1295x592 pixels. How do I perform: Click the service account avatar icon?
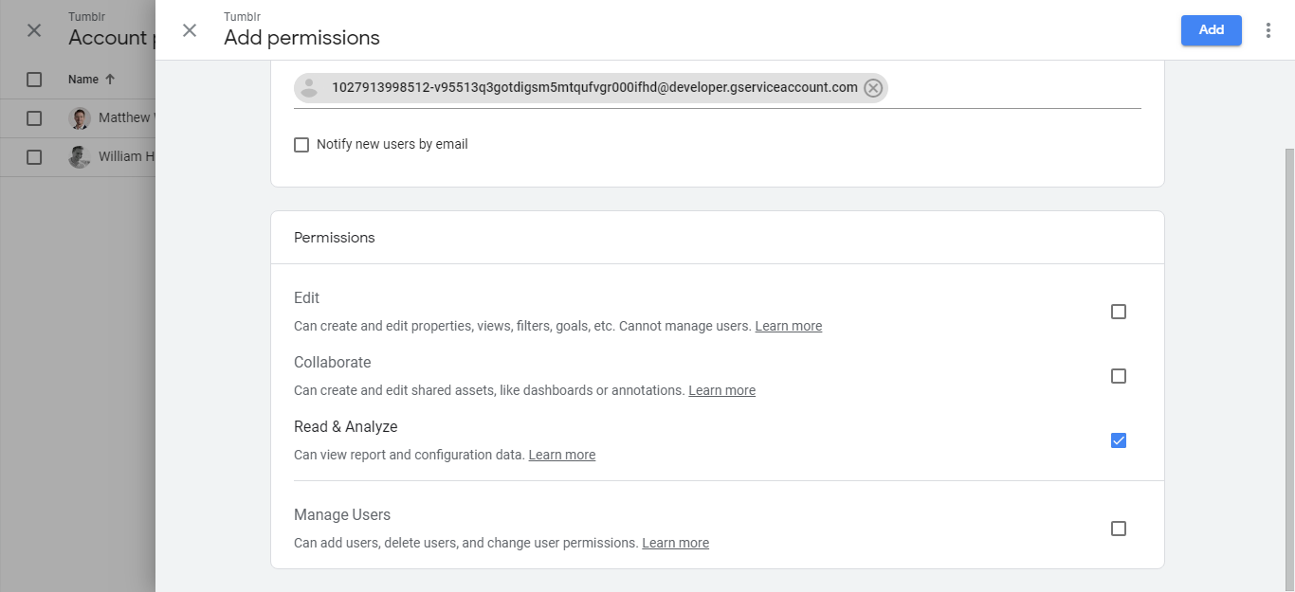(309, 88)
